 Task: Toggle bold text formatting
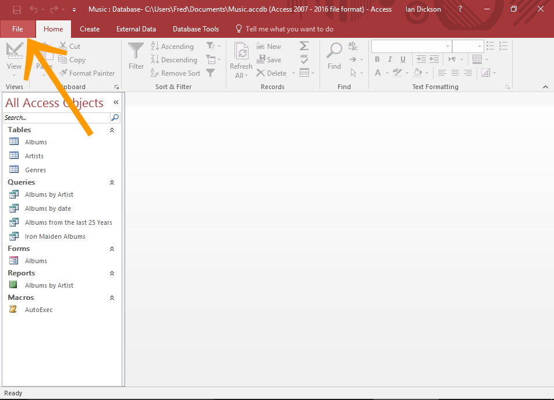[377, 59]
